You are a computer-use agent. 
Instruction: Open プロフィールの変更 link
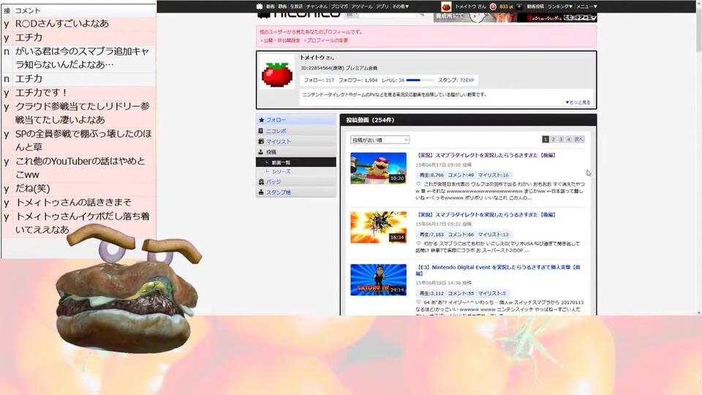tap(328, 40)
